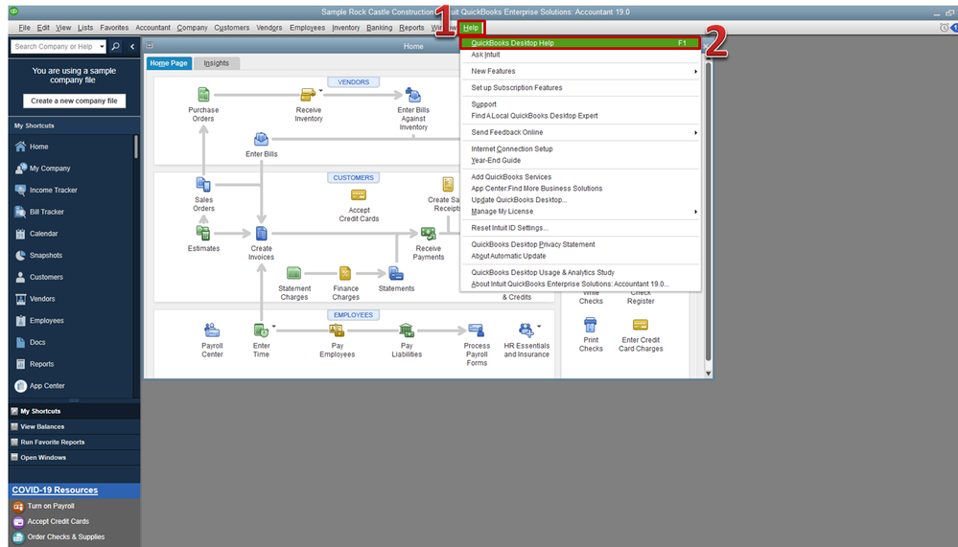
Task: Switch to the Home Page tab
Action: [169, 63]
